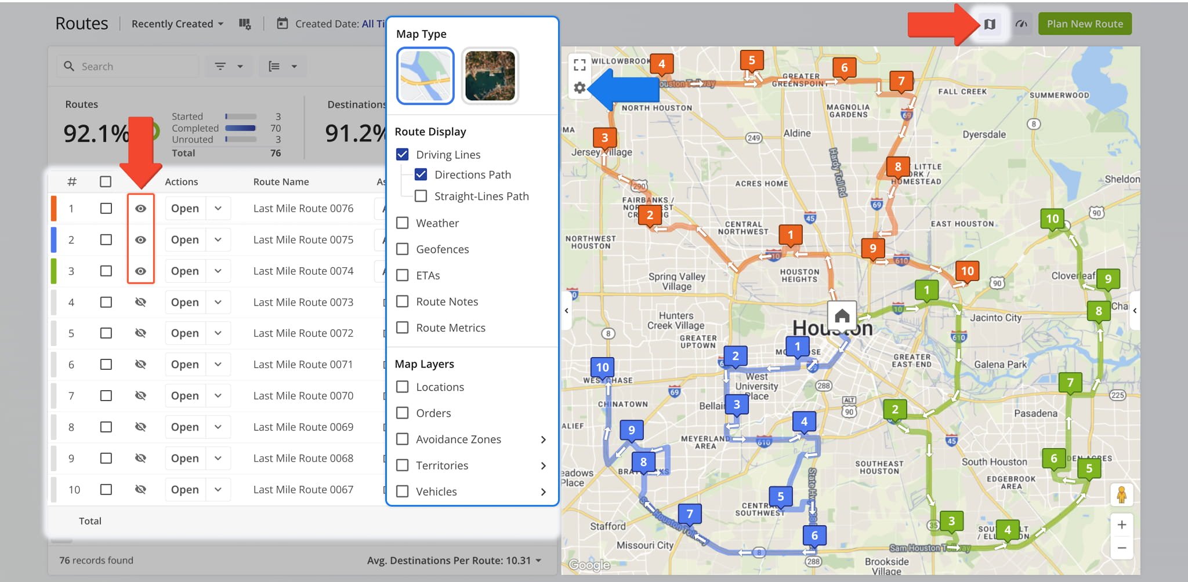Open the Recently Created sort dropdown
This screenshot has height=582, width=1188.
[176, 24]
